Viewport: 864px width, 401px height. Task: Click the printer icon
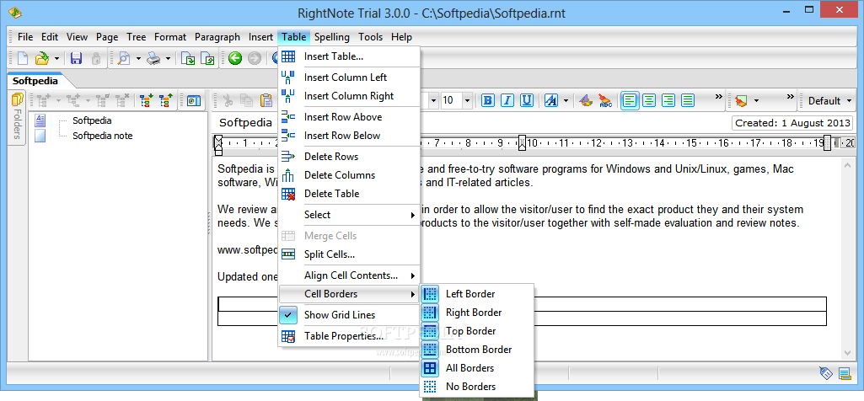tap(153, 58)
